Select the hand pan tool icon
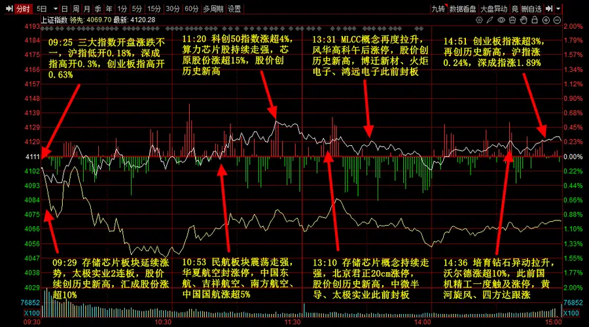Viewport: 589px width, 327px height. coord(524,20)
